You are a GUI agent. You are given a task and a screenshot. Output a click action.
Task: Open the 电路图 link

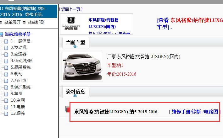[211, 112]
